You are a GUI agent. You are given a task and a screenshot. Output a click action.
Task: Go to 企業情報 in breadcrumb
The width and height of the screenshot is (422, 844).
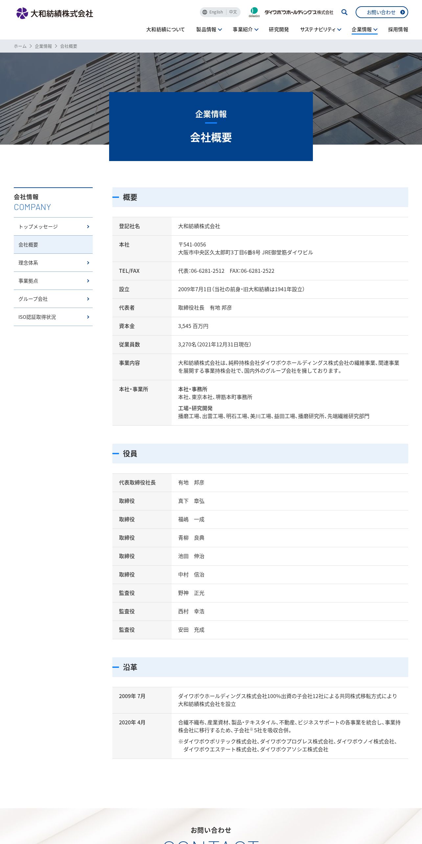pyautogui.click(x=43, y=46)
